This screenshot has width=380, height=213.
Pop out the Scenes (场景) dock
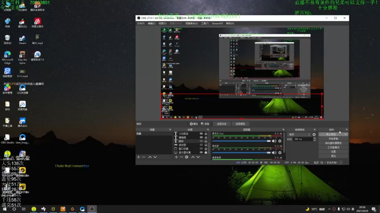tap(170, 130)
